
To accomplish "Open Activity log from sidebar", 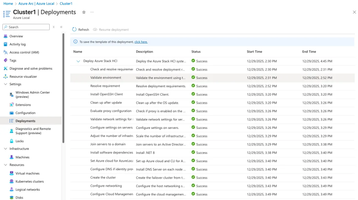I will 17,44.
